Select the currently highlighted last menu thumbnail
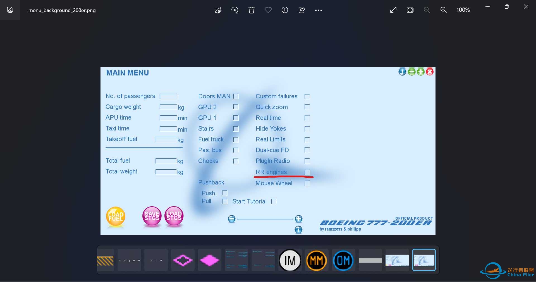This screenshot has height=282, width=536. pyautogui.click(x=424, y=260)
